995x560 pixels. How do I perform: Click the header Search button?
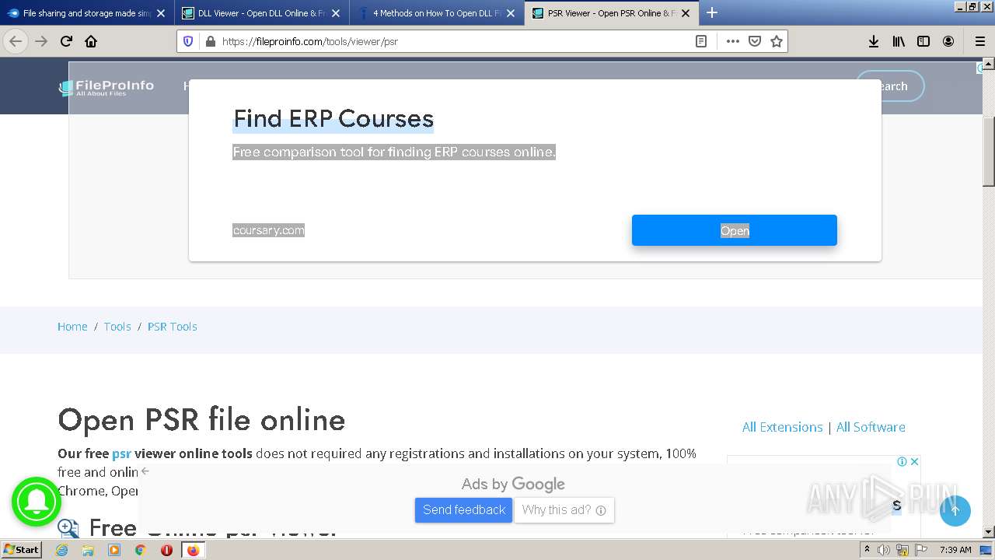890,86
